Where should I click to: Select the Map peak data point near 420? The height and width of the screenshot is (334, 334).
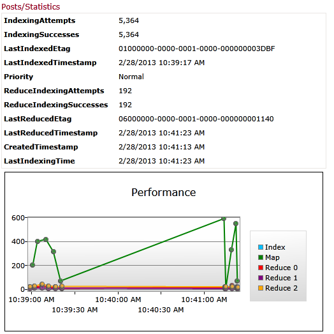(46, 239)
